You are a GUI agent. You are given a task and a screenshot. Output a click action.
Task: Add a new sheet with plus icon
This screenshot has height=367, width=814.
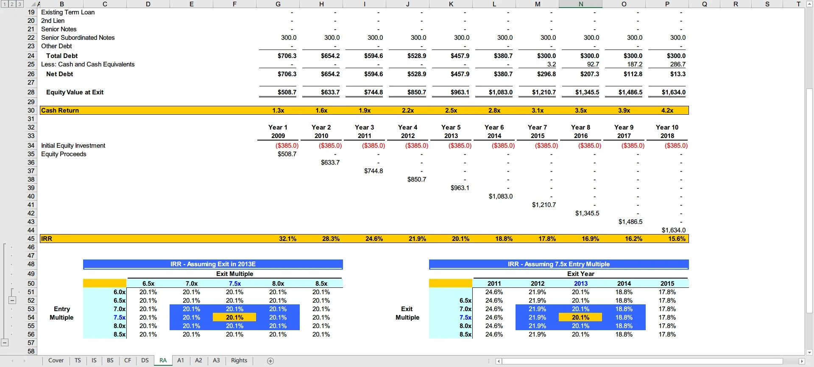tap(270, 361)
